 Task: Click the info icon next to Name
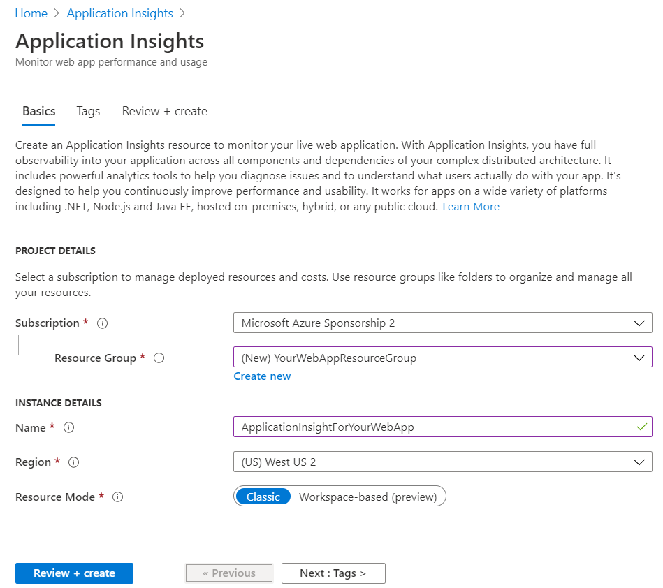coord(68,428)
